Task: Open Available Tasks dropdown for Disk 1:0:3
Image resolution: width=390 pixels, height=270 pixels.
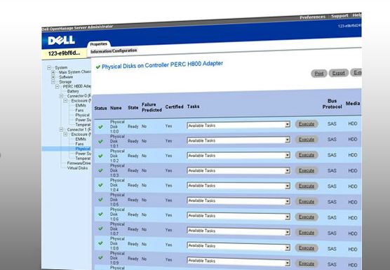Action: 238,170
